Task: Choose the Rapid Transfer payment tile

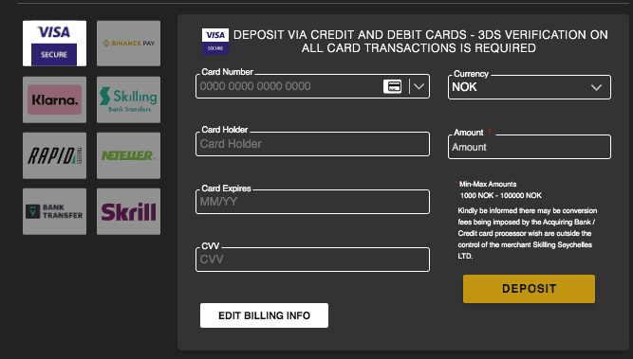Action: (54, 155)
